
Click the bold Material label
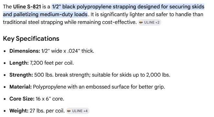(20, 87)
